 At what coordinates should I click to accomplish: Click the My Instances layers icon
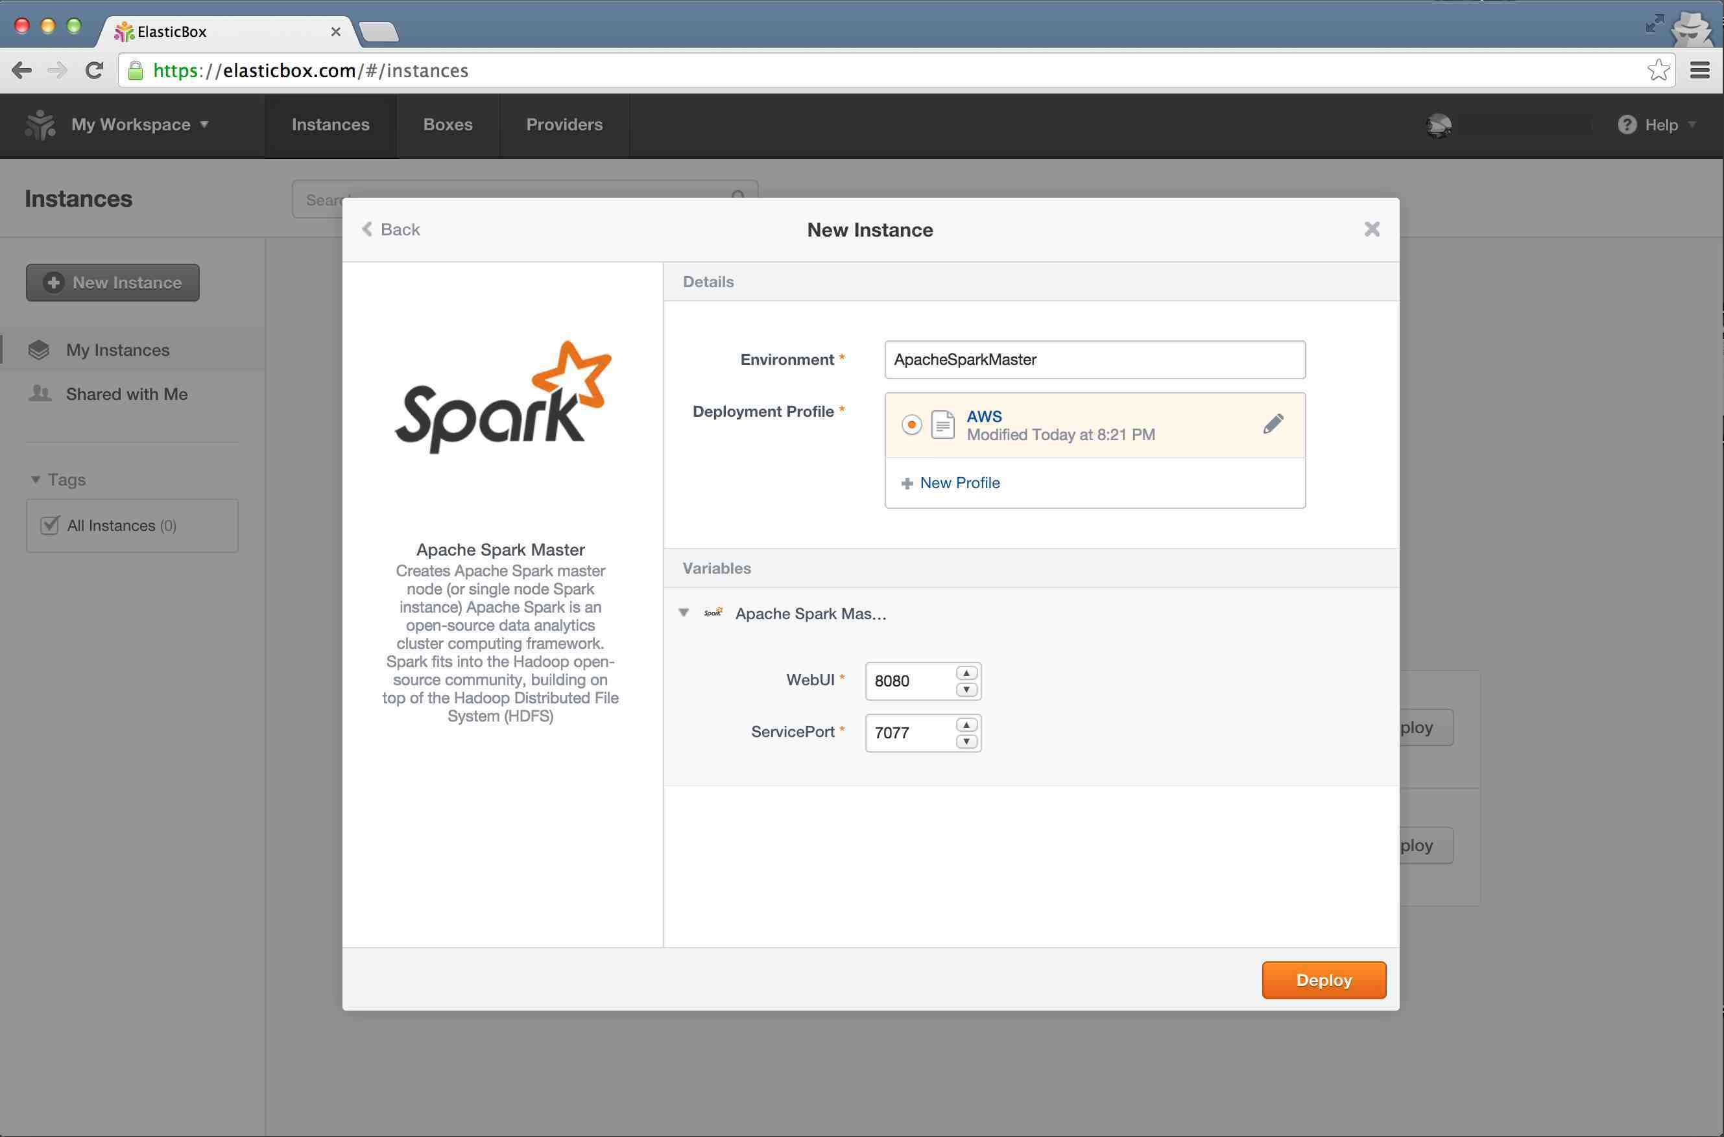click(x=39, y=350)
